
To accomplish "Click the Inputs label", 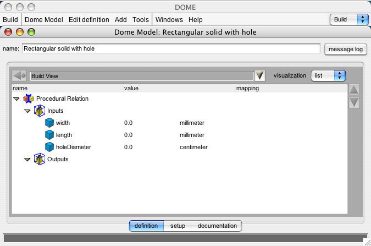I will [55, 111].
